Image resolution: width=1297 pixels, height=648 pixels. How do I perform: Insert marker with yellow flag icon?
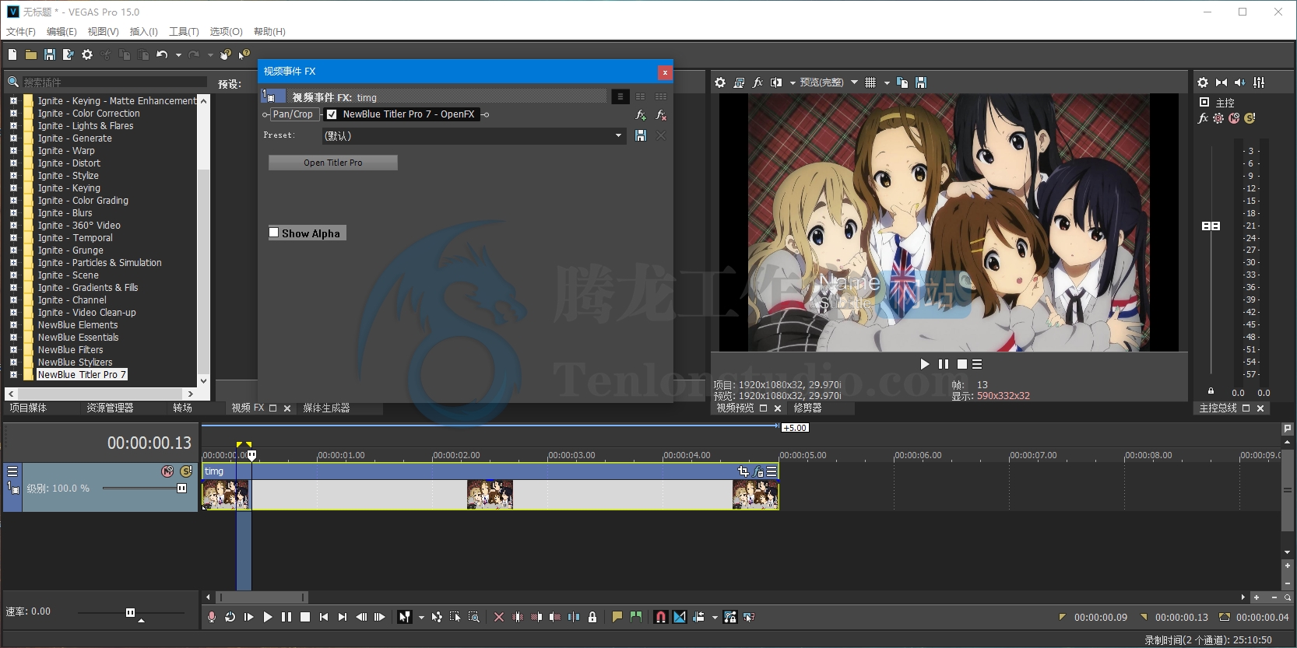pos(617,617)
